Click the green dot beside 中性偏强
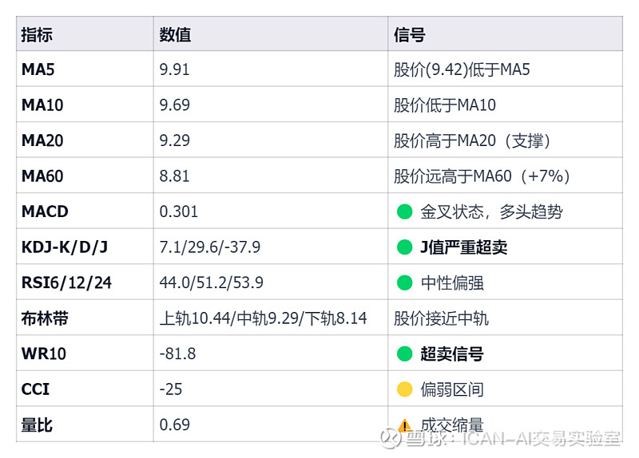The image size is (639, 458). click(x=405, y=283)
